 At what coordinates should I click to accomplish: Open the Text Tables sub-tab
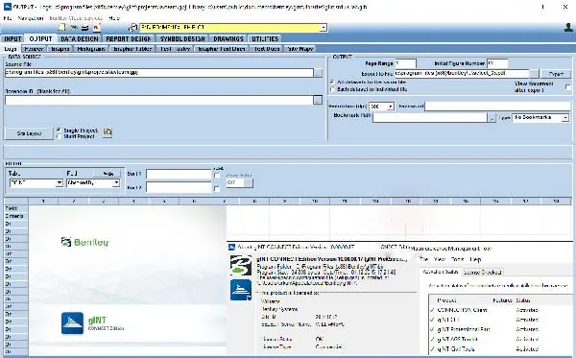176,48
